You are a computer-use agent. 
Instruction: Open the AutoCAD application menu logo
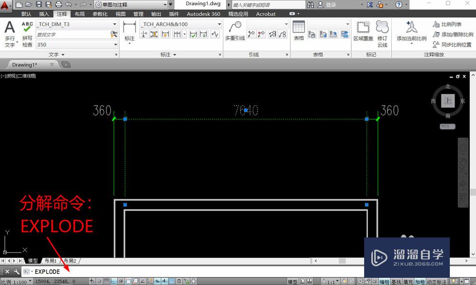5,5
